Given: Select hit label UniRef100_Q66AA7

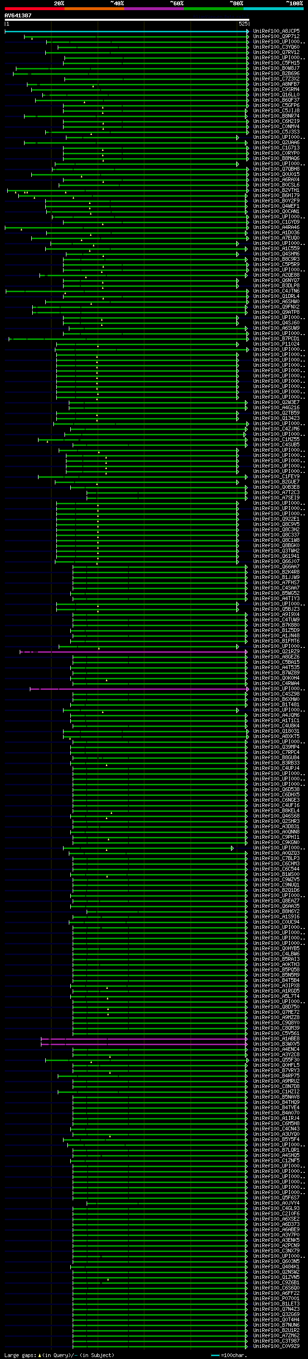Looking at the screenshot, I should point(276,566).
